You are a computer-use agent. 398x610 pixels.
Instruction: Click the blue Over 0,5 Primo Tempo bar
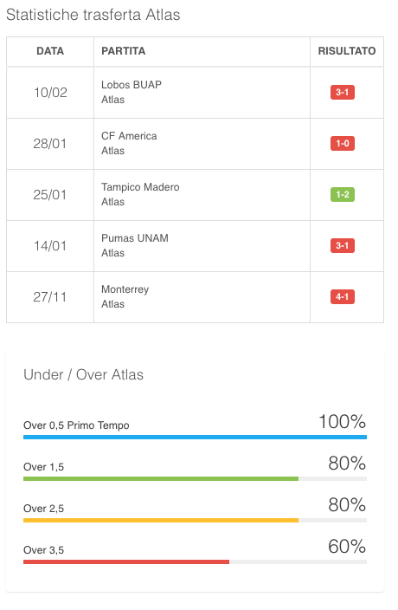[x=195, y=438]
